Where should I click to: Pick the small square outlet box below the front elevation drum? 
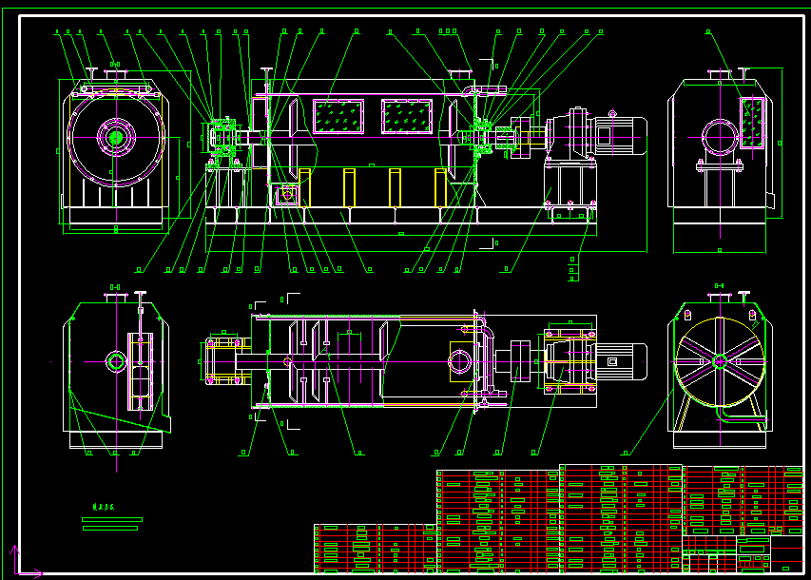286,195
